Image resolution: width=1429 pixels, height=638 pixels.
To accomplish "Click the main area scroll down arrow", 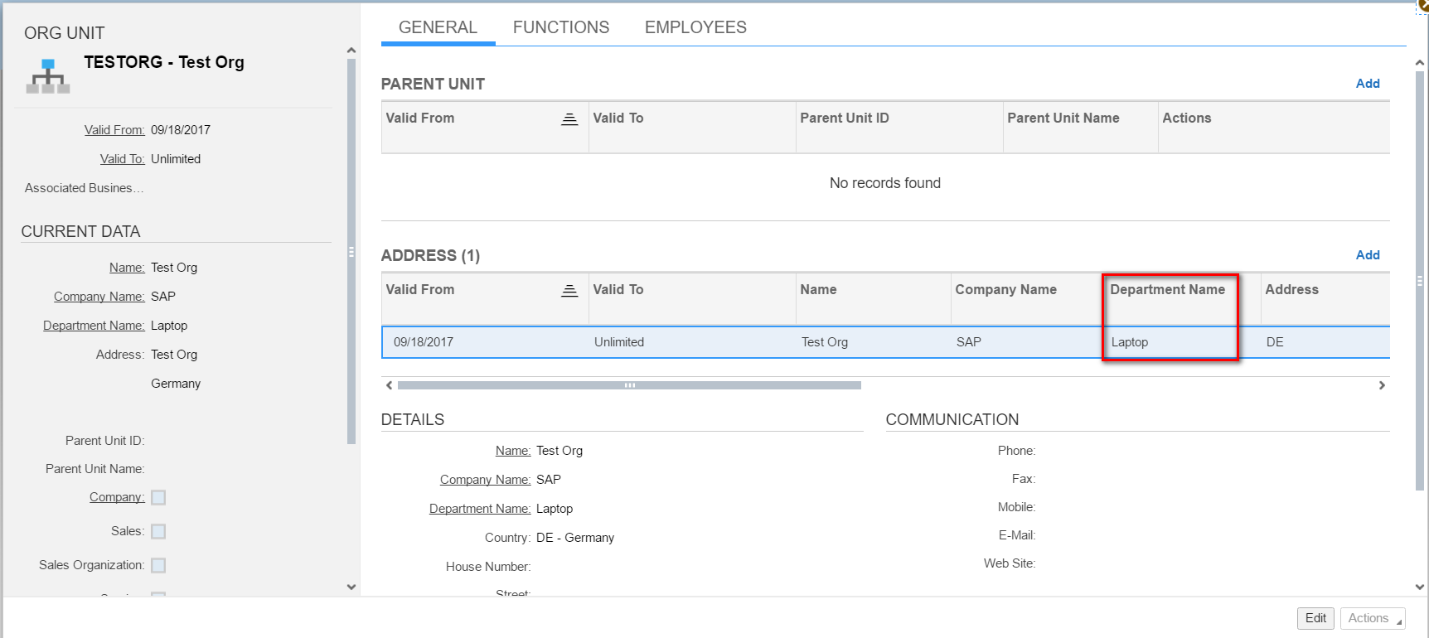I will [x=1420, y=587].
